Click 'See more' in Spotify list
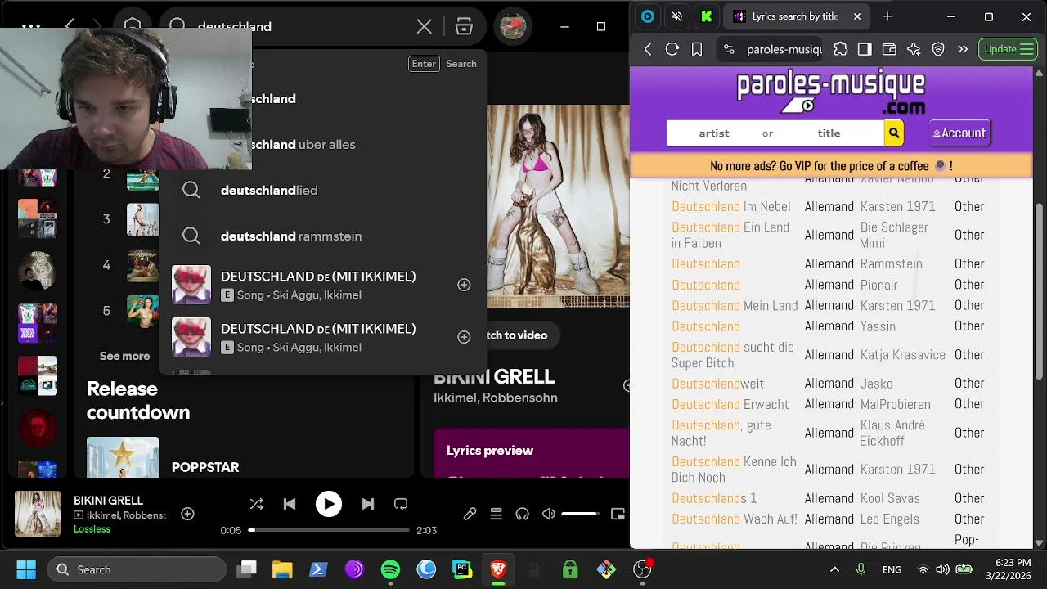This screenshot has height=589, width=1047. [x=124, y=356]
